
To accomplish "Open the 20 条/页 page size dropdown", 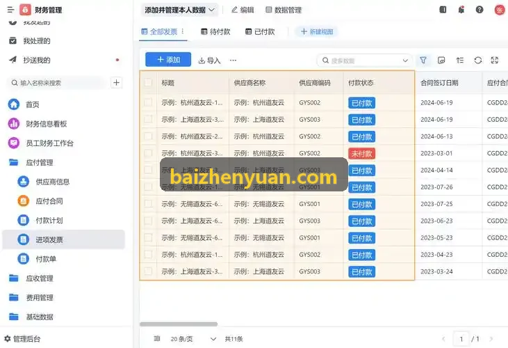I will (x=193, y=339).
